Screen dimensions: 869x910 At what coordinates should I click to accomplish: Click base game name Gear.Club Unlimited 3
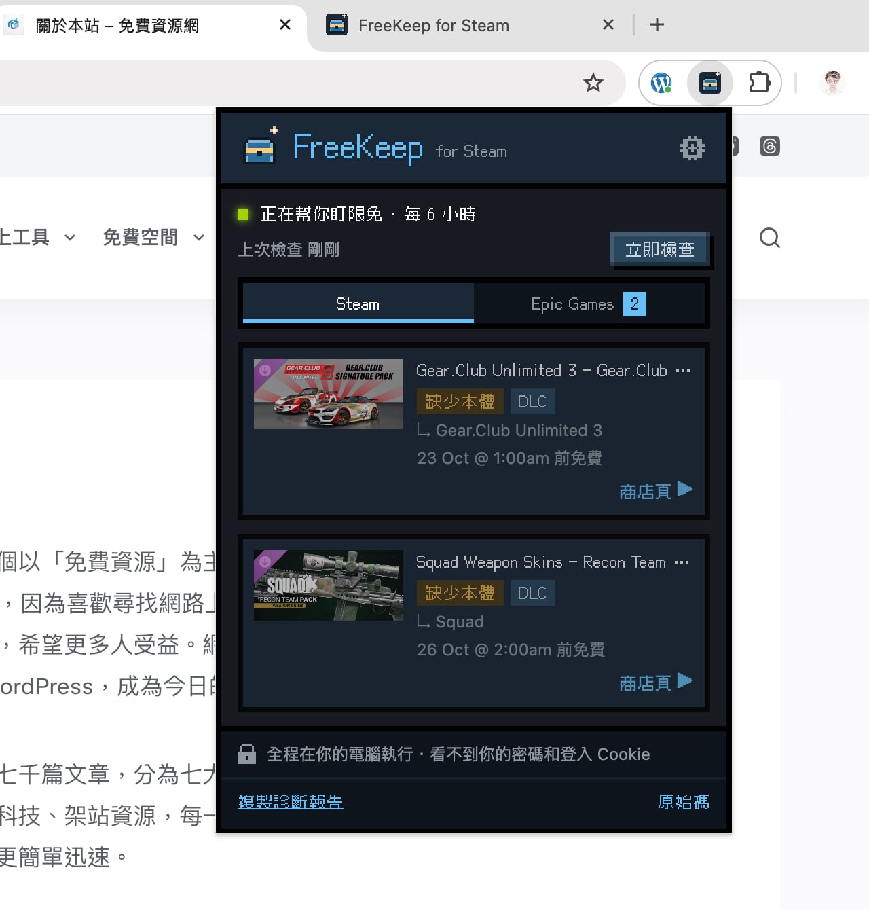519,430
